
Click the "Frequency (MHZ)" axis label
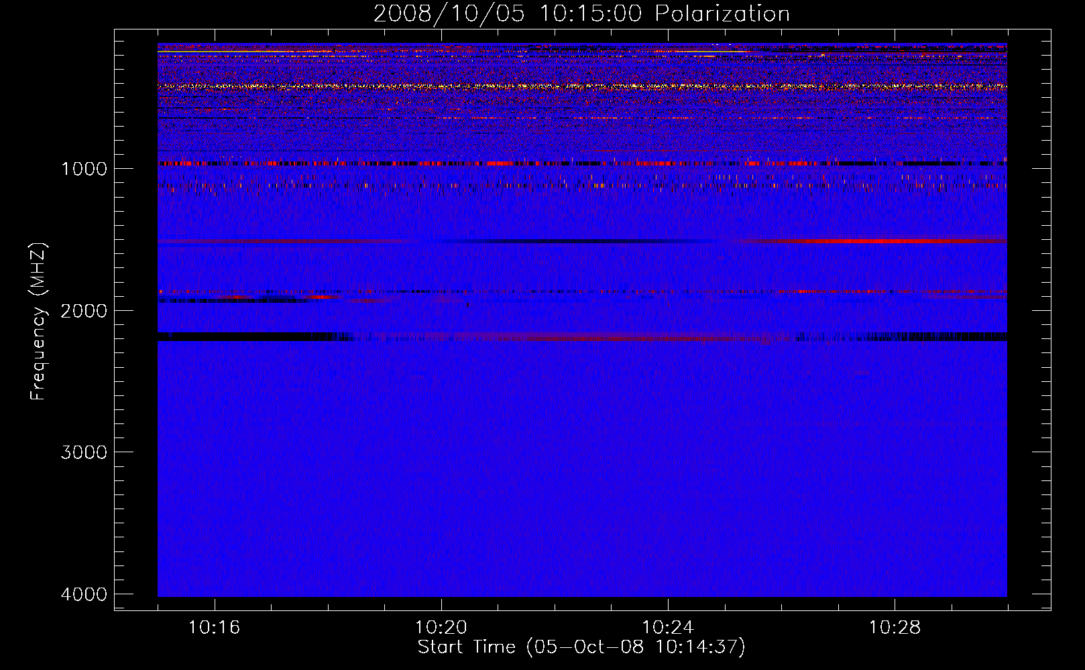38,322
